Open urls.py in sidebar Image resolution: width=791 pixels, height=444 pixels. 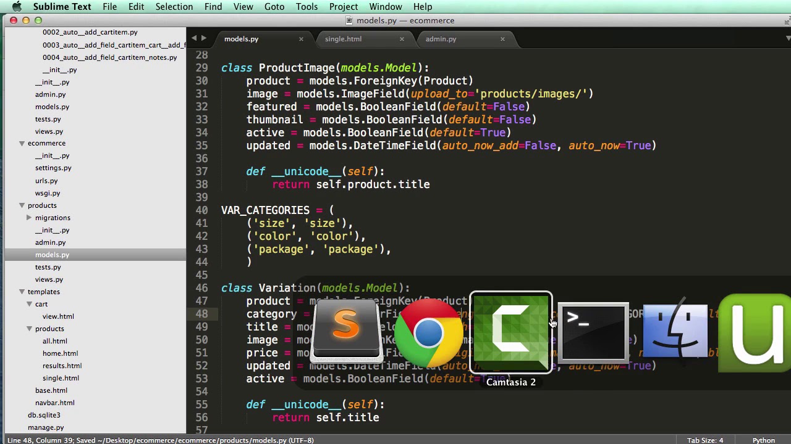click(46, 181)
